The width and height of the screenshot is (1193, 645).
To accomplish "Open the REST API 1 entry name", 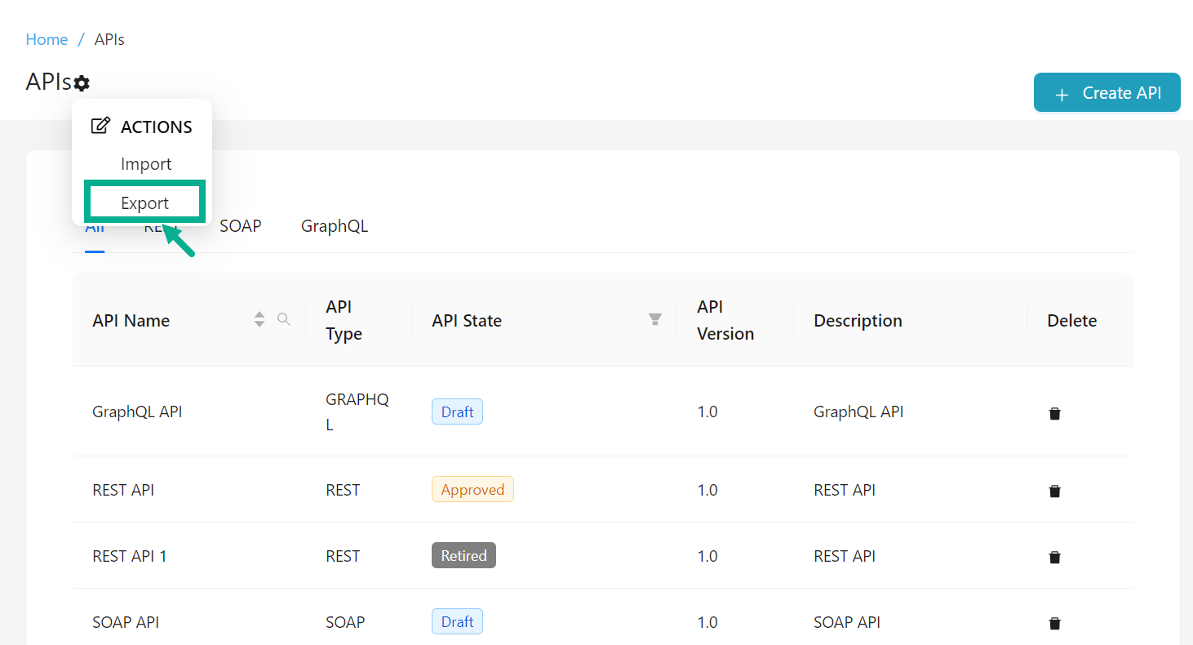I will 130,556.
